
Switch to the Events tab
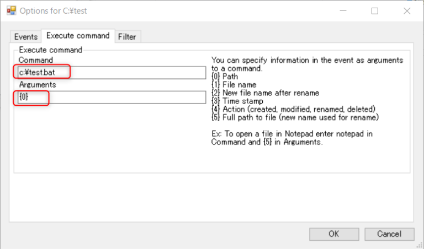(x=26, y=36)
